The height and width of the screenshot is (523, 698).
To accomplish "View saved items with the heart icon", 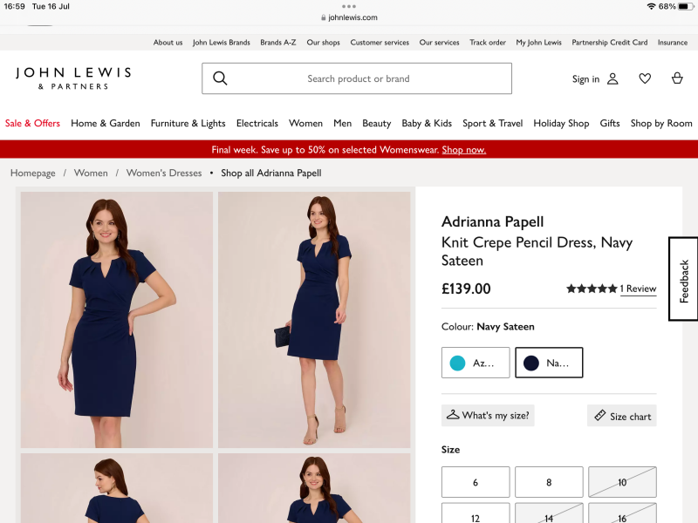I will click(x=645, y=78).
